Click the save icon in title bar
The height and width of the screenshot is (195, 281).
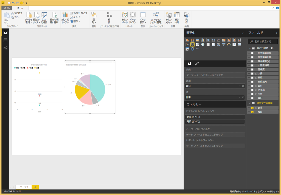tap(9, 3)
